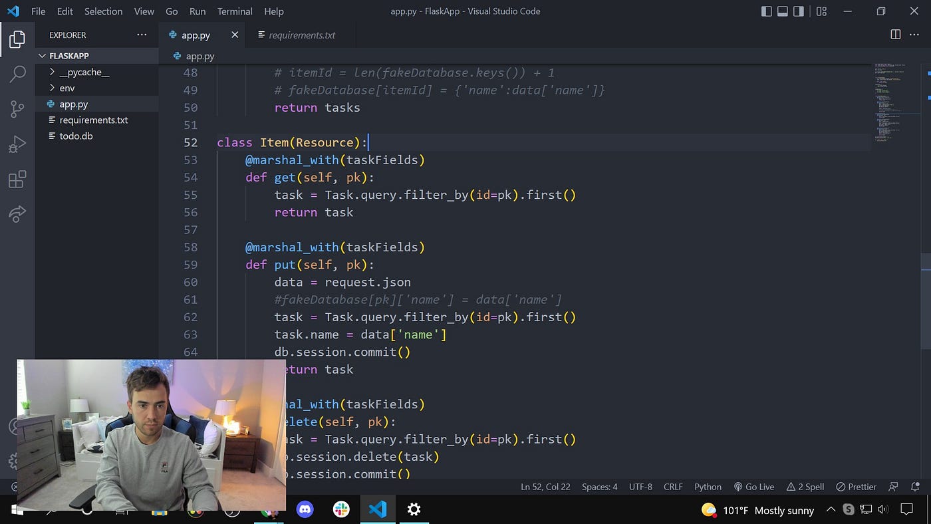
Task: Collapse the FLASKAPP folder
Action: tap(42, 56)
